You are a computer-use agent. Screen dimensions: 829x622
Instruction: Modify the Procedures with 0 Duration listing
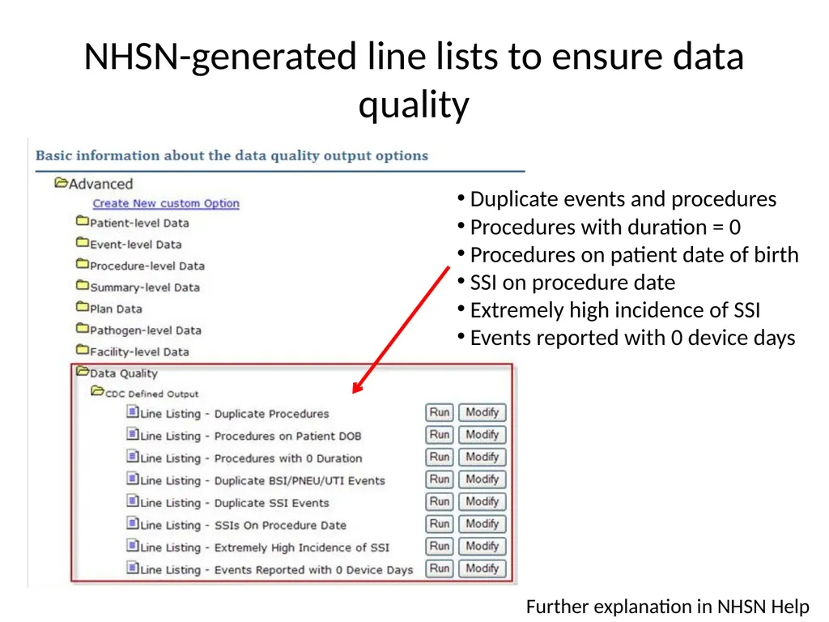point(483,457)
